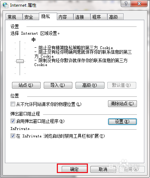Click the Internet 属性 title bar icon
150x178 pixels.
tap(5, 5)
